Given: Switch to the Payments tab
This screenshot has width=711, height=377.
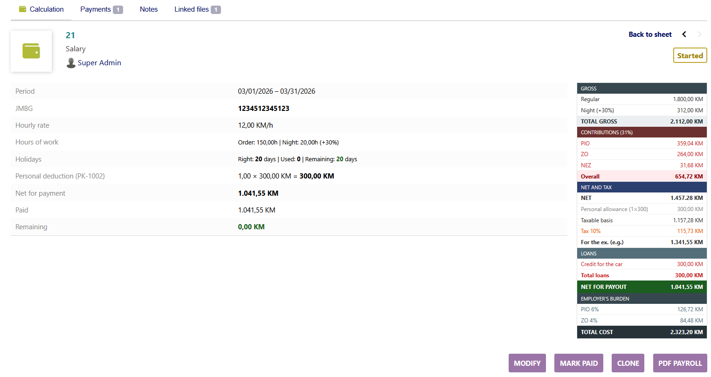Looking at the screenshot, I should [x=101, y=9].
